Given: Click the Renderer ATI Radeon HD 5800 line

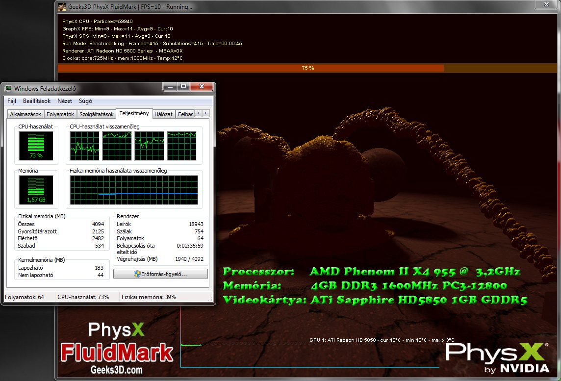Looking at the screenshot, I should point(123,51).
